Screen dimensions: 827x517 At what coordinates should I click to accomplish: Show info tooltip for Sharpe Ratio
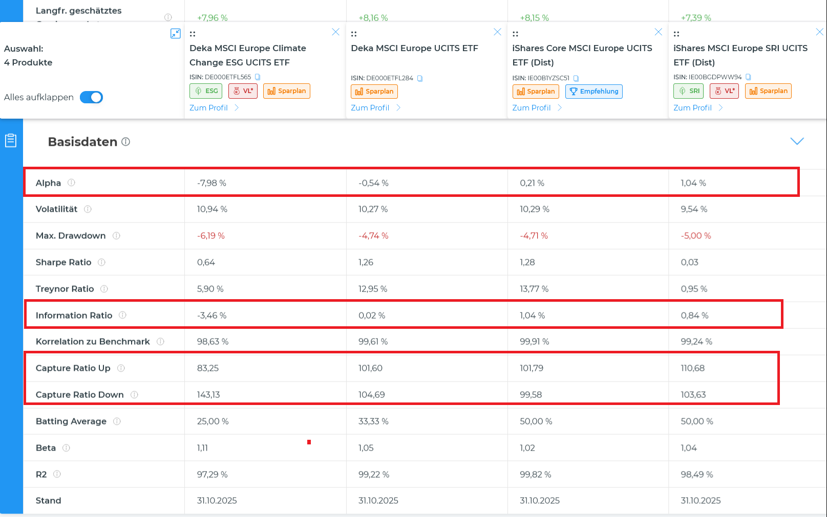click(101, 262)
